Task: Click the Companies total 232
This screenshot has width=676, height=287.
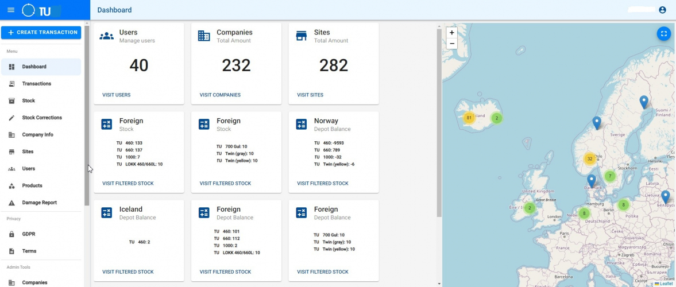Action: tap(236, 65)
